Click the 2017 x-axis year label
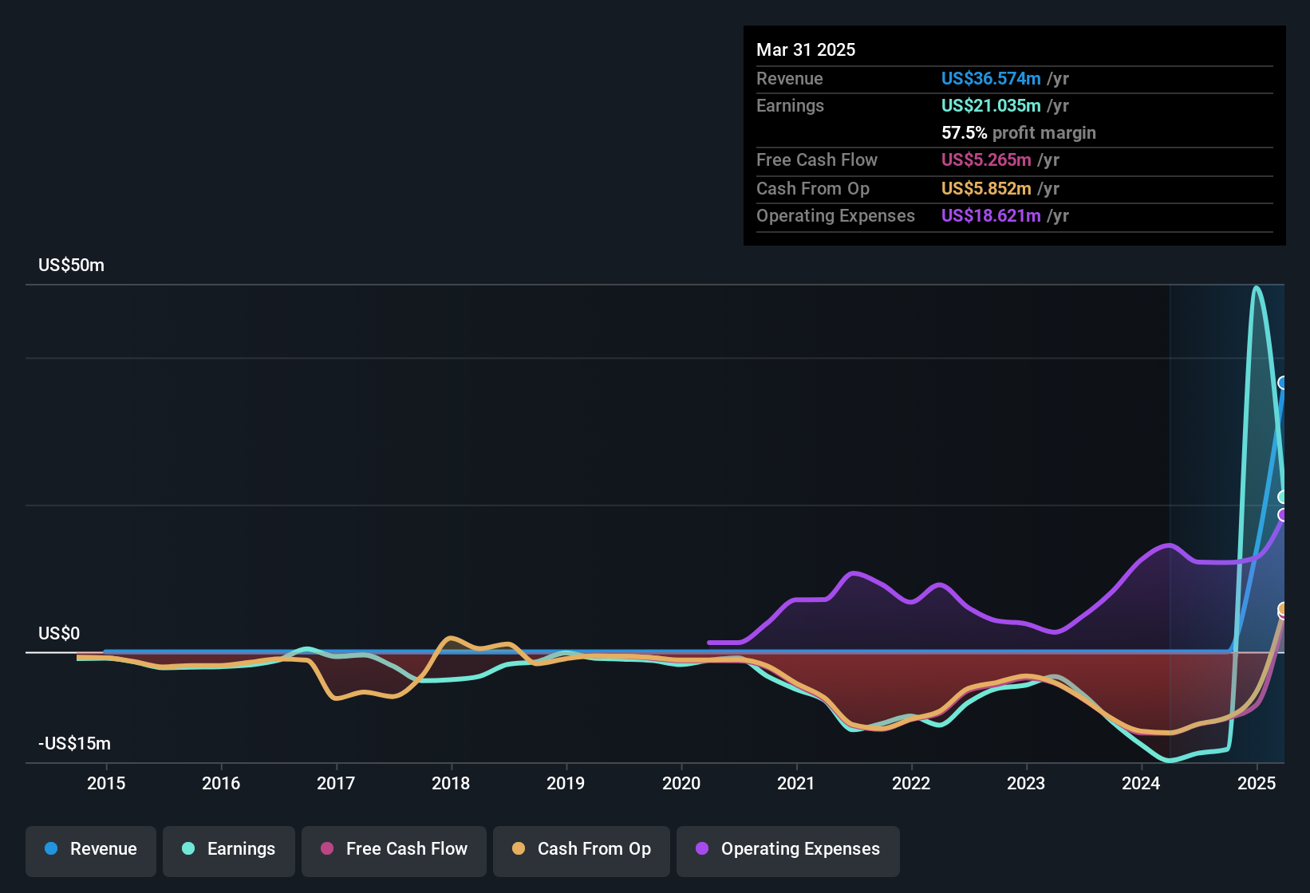The width and height of the screenshot is (1310, 893). click(x=336, y=784)
